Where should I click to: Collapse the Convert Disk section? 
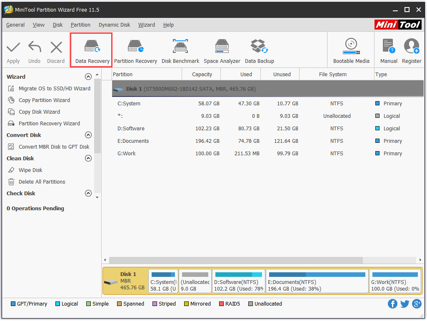[88, 135]
